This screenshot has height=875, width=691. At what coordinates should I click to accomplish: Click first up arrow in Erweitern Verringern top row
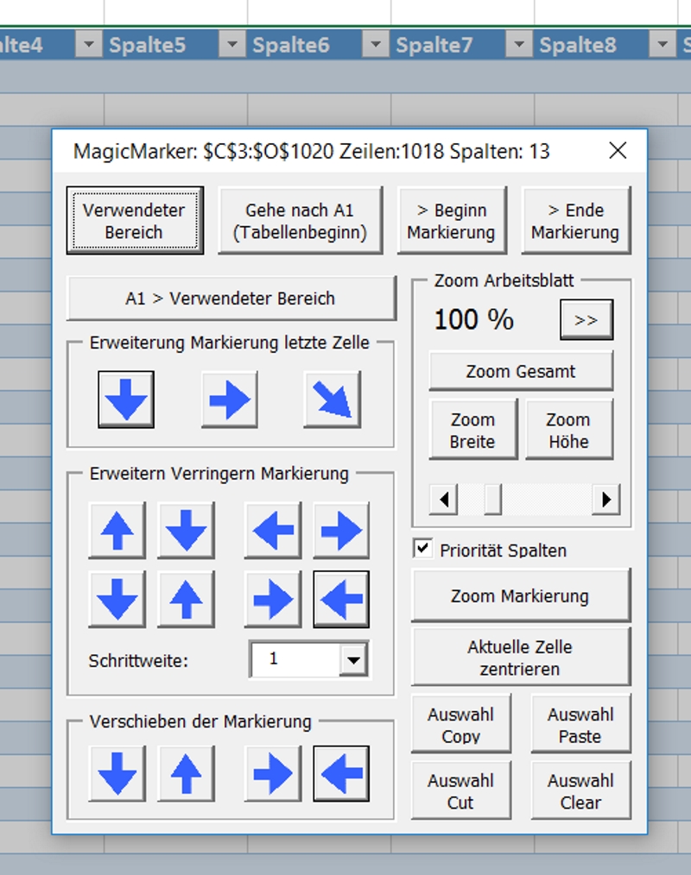(117, 530)
